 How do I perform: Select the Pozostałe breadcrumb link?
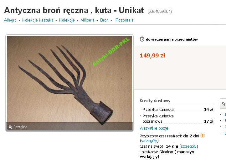click(125, 20)
